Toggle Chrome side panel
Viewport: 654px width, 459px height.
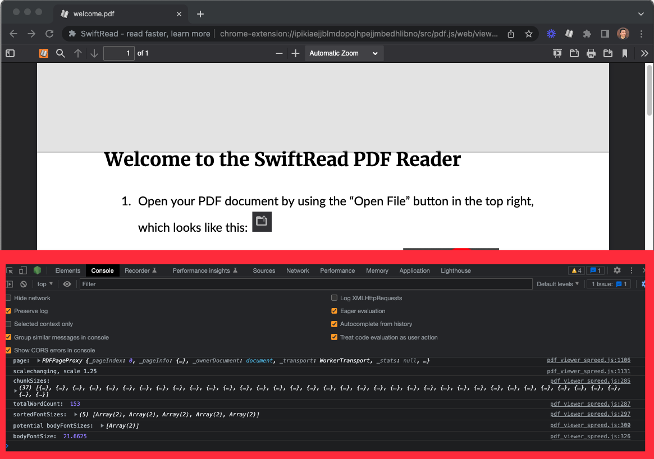(x=605, y=34)
